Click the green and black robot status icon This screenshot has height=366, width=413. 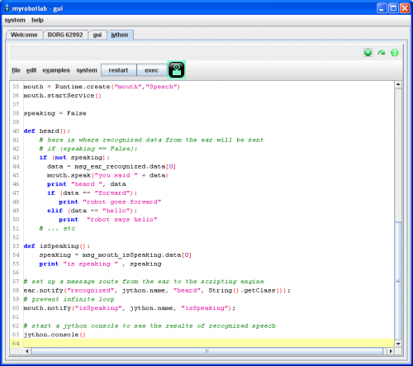(177, 70)
